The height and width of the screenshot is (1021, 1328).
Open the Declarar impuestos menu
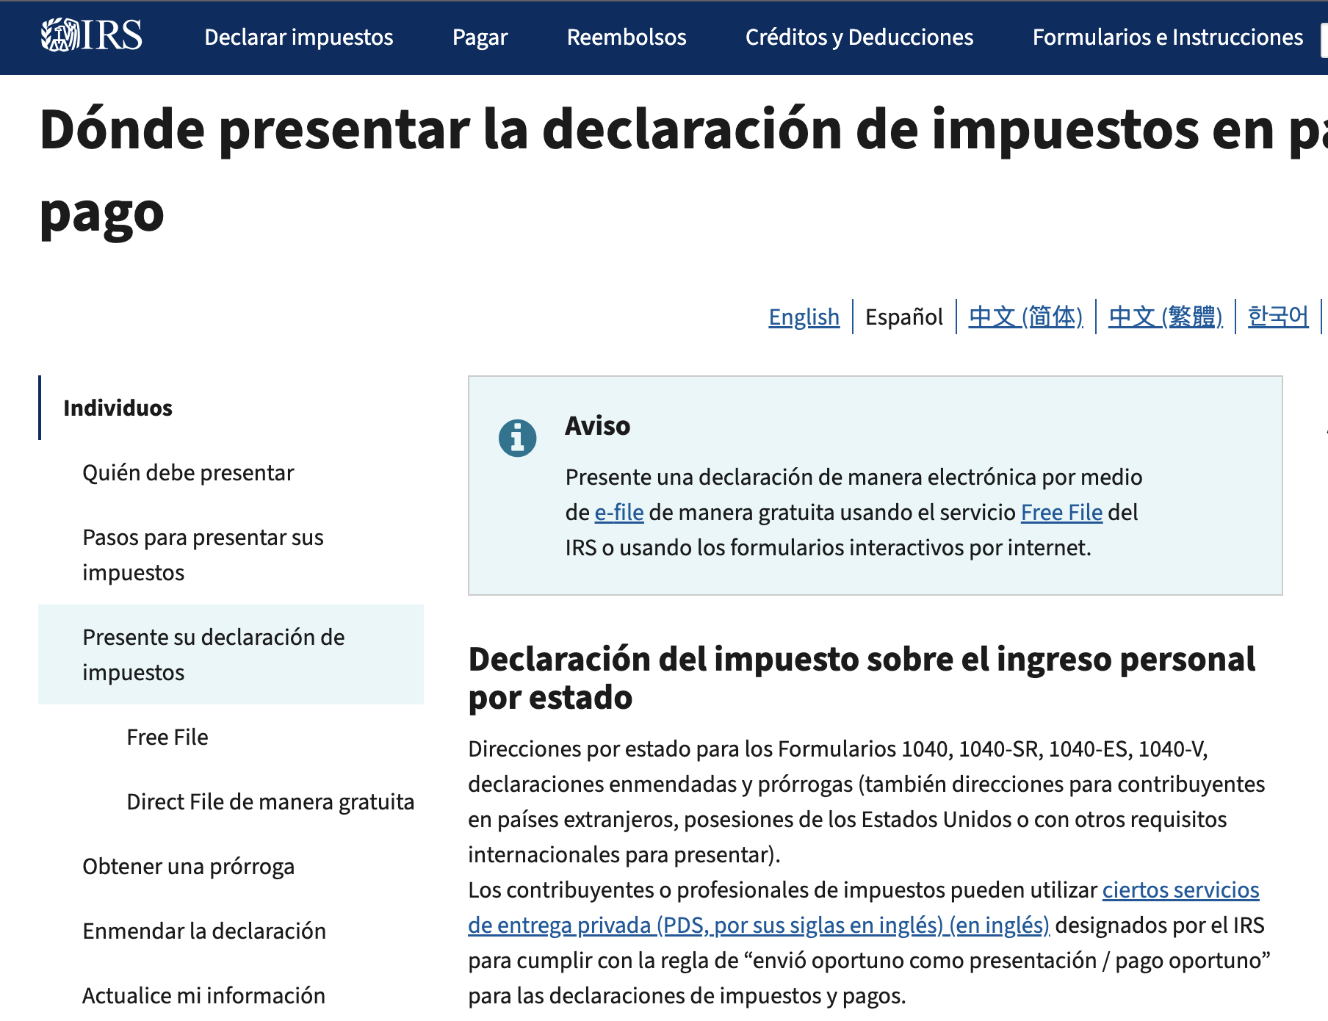tap(298, 37)
